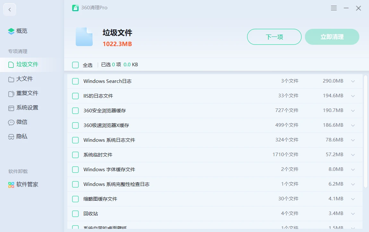
Task: Click the 下一项 next item button
Action: point(274,37)
